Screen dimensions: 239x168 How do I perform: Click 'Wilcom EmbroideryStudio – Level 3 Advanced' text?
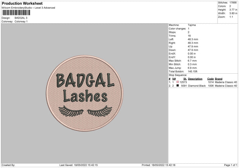(x=28, y=8)
